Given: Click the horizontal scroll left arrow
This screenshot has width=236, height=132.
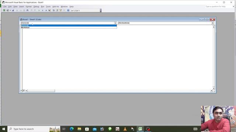Looking at the screenshot, I should click(26, 91).
